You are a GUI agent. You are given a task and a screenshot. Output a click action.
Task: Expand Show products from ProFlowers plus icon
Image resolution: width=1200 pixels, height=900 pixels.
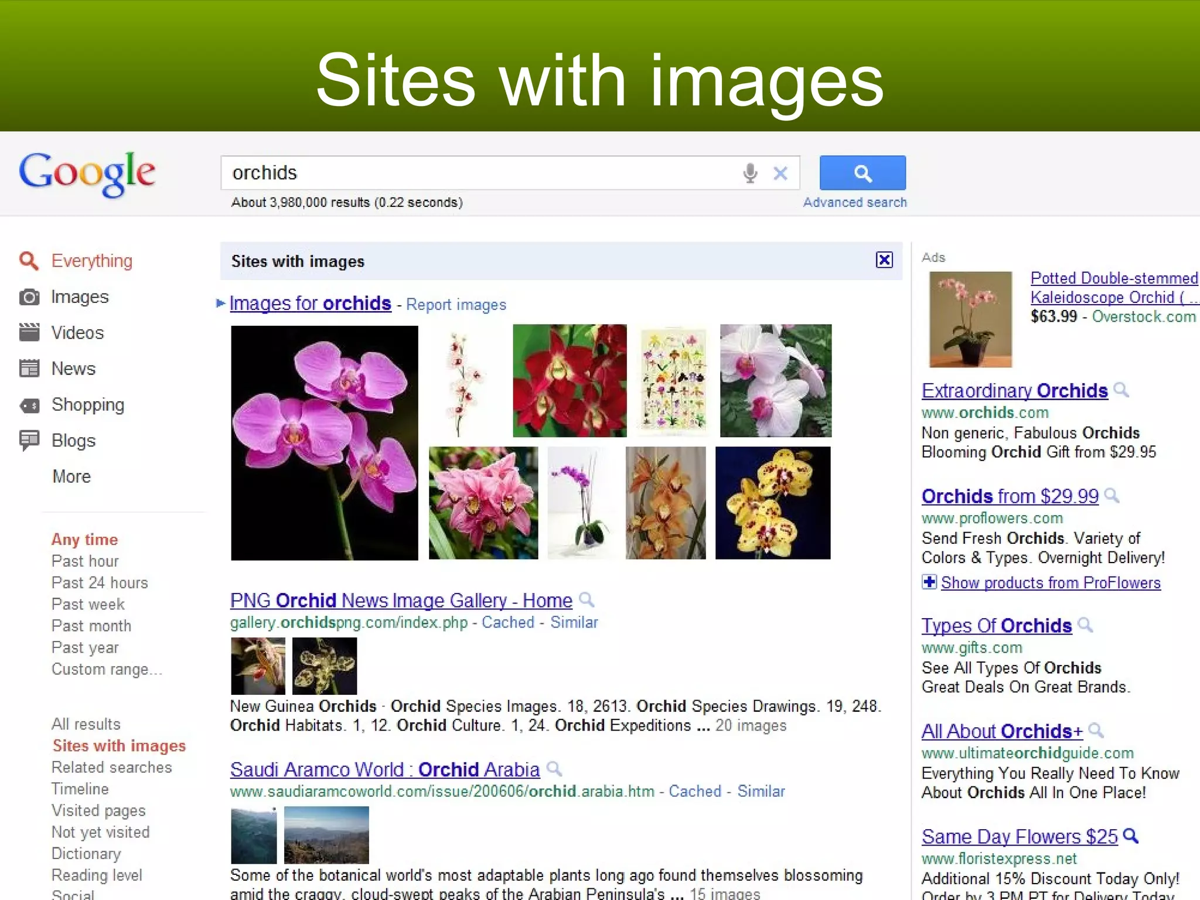pos(929,582)
